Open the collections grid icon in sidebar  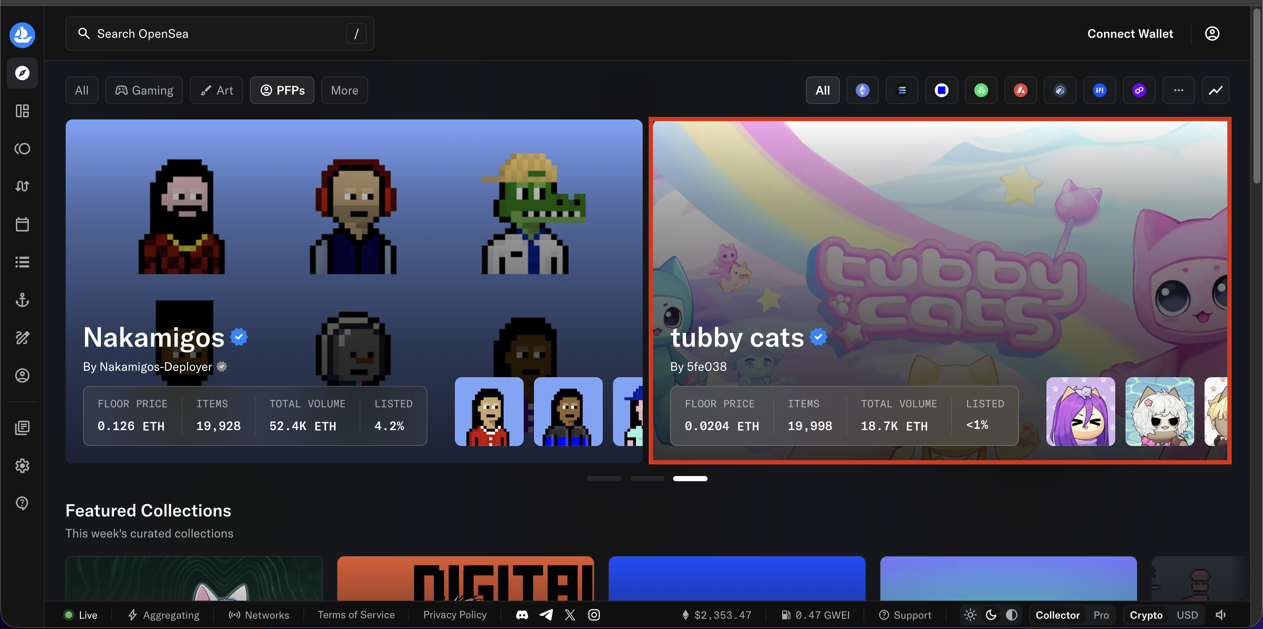22,111
